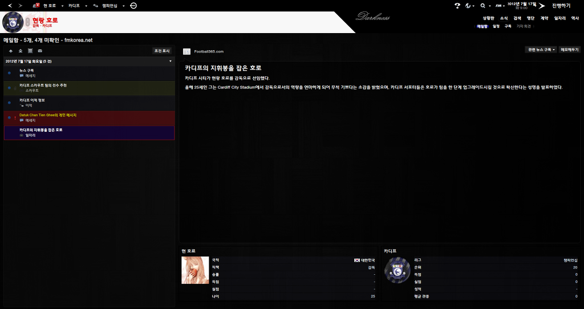
Task: Open the 검색 tab
Action: click(x=517, y=18)
